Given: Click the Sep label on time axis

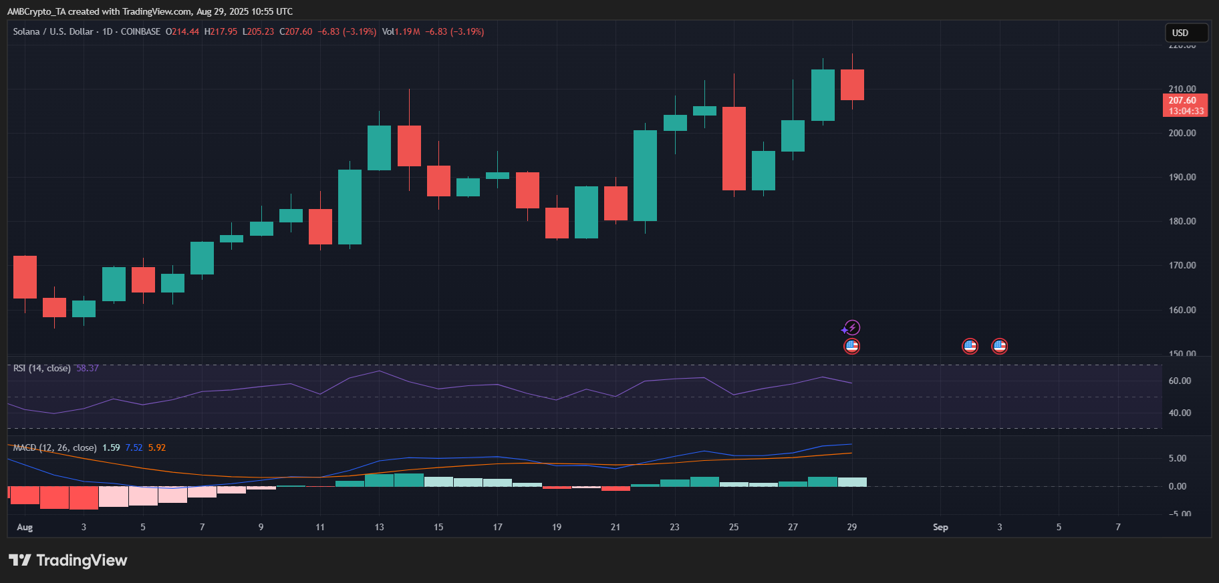Looking at the screenshot, I should click(x=940, y=527).
